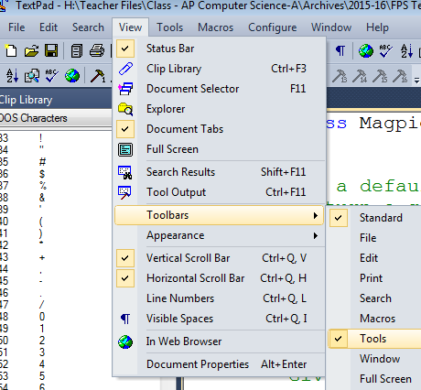Image resolution: width=421 pixels, height=390 pixels.
Task: Click the Manage files document icon
Action: point(76,50)
